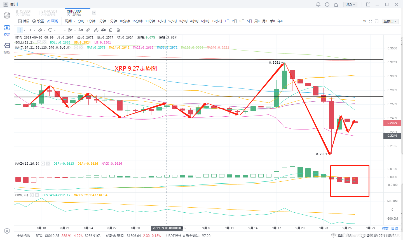Toggle the 画线 drawing toolbar
The width and height of the screenshot is (403, 240).
52,21
